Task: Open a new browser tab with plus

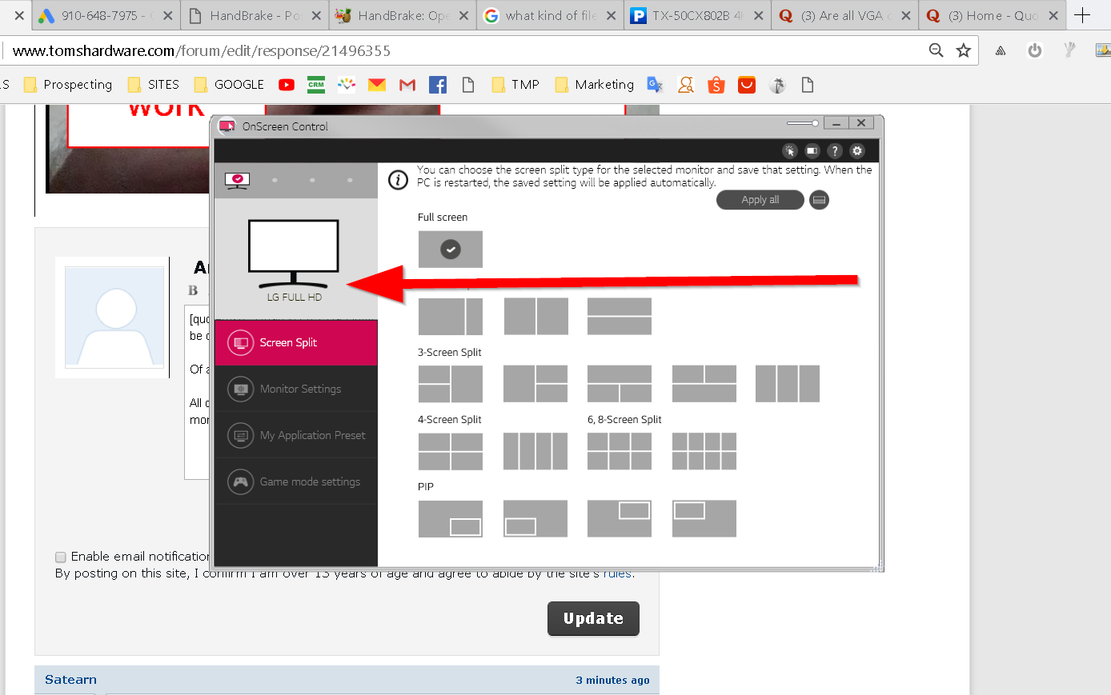Action: 1082,15
